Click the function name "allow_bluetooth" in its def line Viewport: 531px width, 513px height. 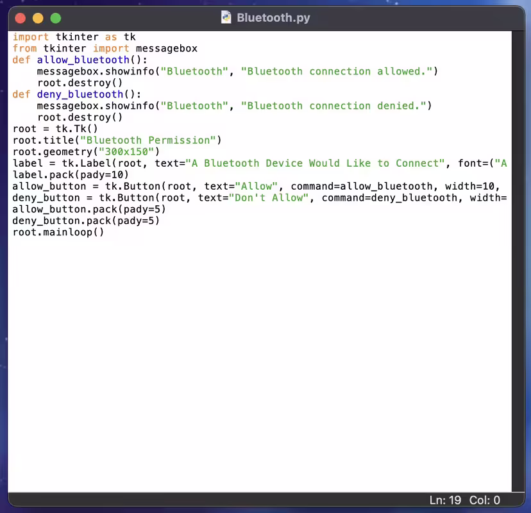(83, 60)
